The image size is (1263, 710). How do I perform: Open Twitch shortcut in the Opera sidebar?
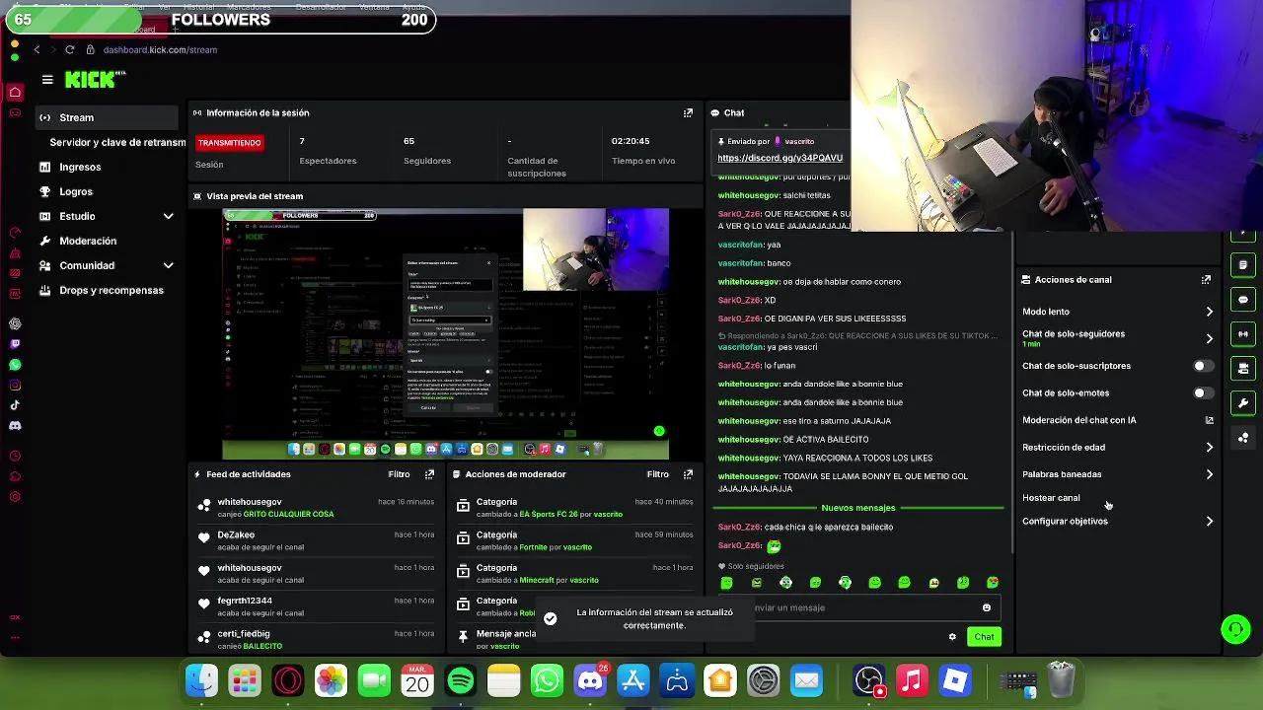[x=15, y=344]
